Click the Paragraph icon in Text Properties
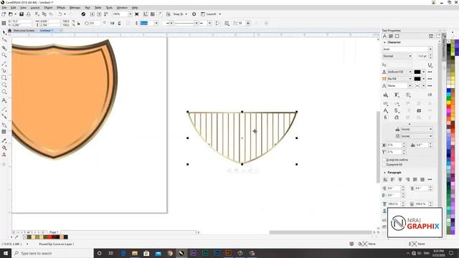Image resolution: width=459 pixels, height=258 pixels. (x=391, y=37)
